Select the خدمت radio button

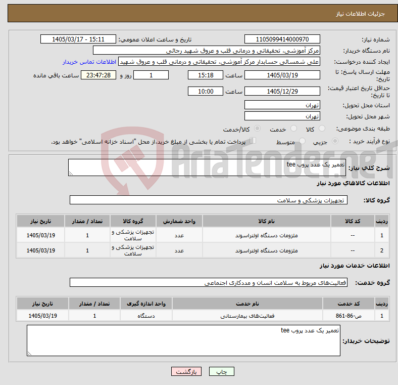(x=293, y=129)
